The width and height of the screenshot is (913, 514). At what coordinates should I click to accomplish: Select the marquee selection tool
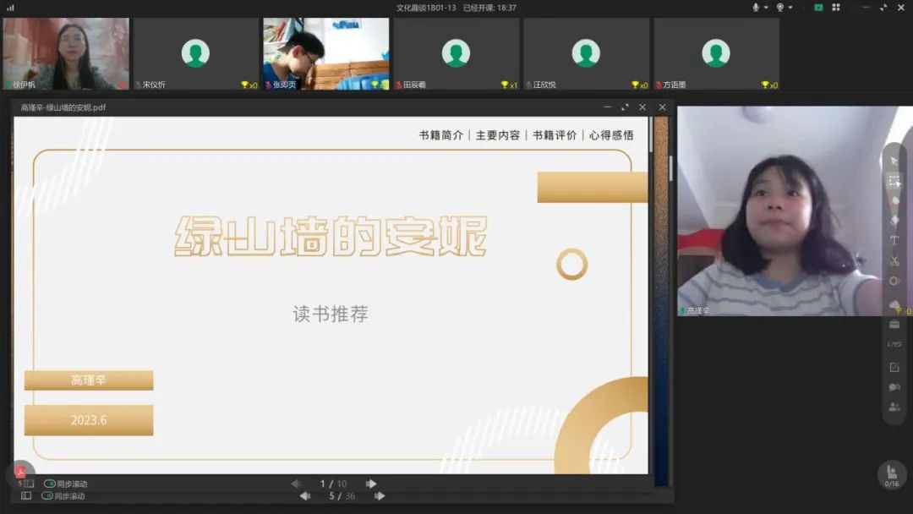pos(894,181)
